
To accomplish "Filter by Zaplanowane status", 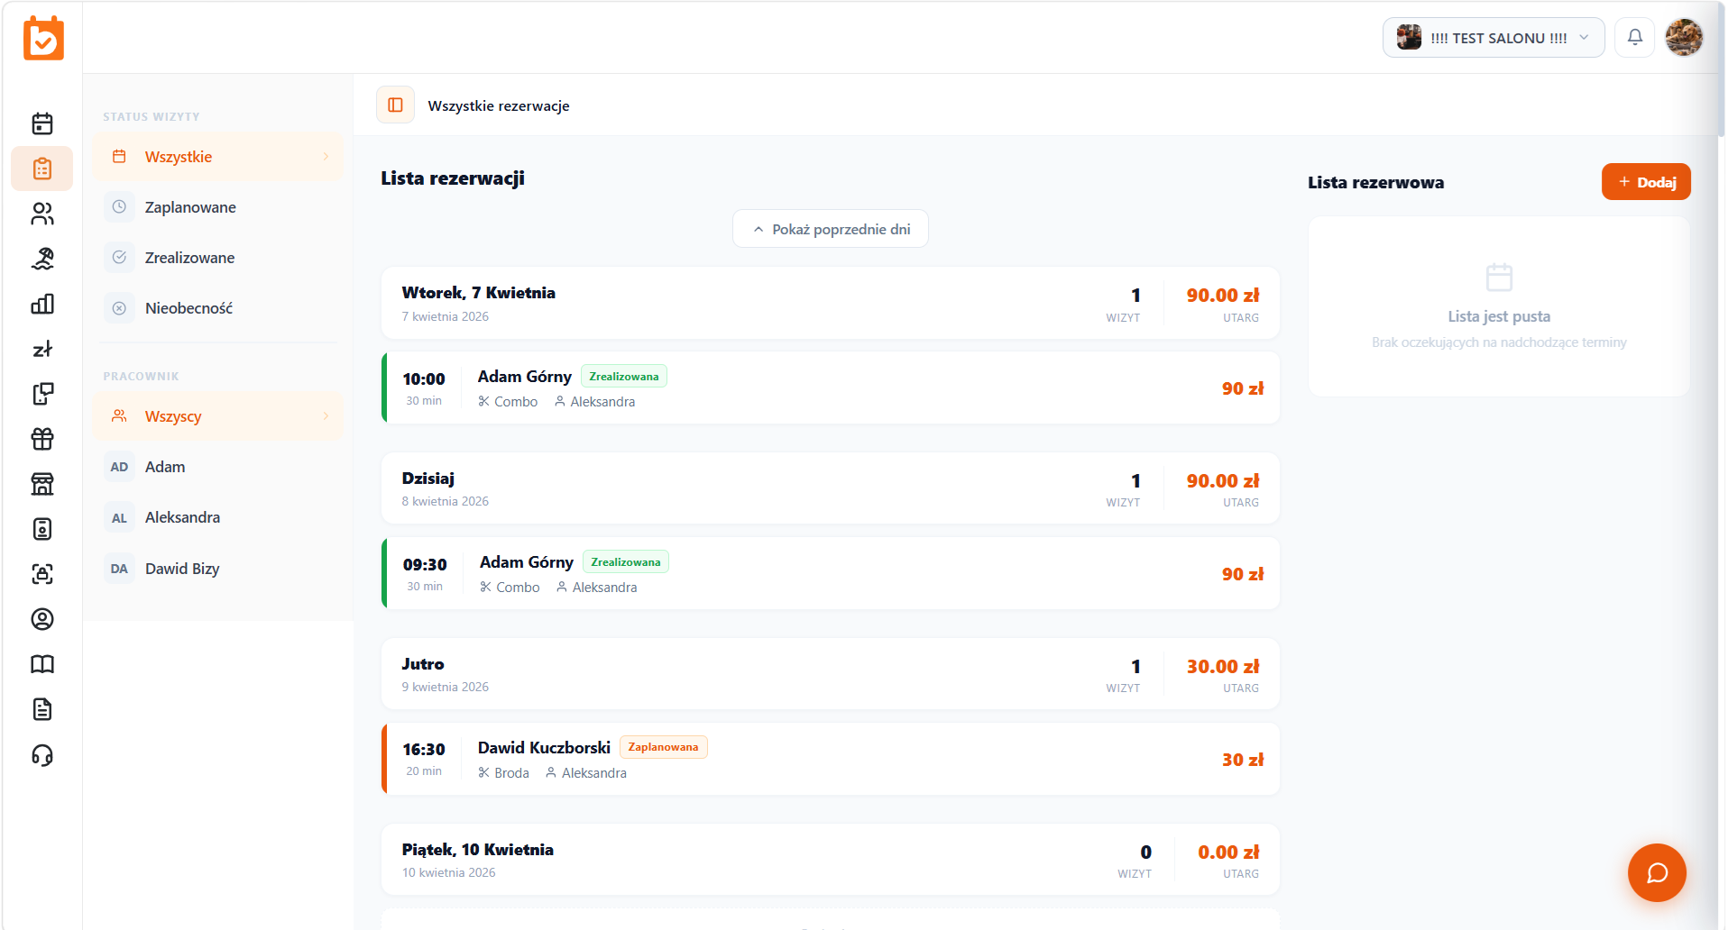I will tap(190, 207).
